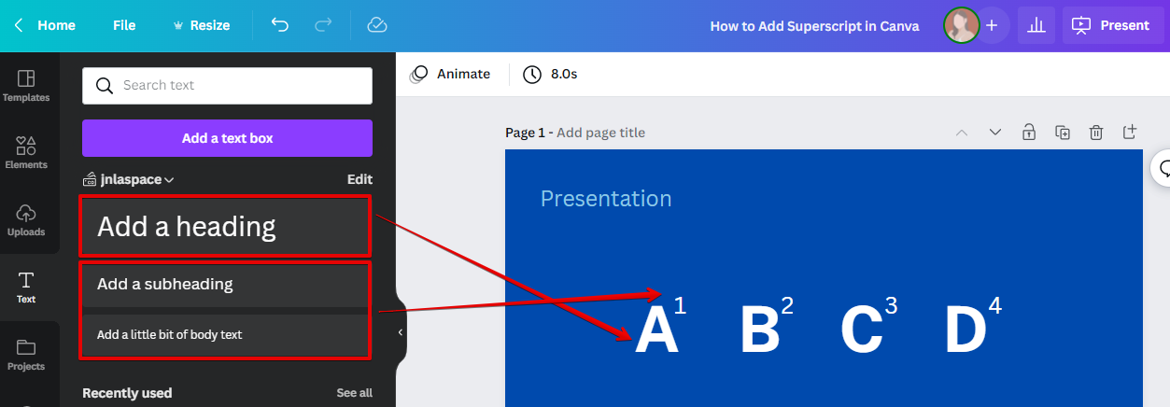Delete page with the trash icon
This screenshot has width=1170, height=407.
point(1096,133)
